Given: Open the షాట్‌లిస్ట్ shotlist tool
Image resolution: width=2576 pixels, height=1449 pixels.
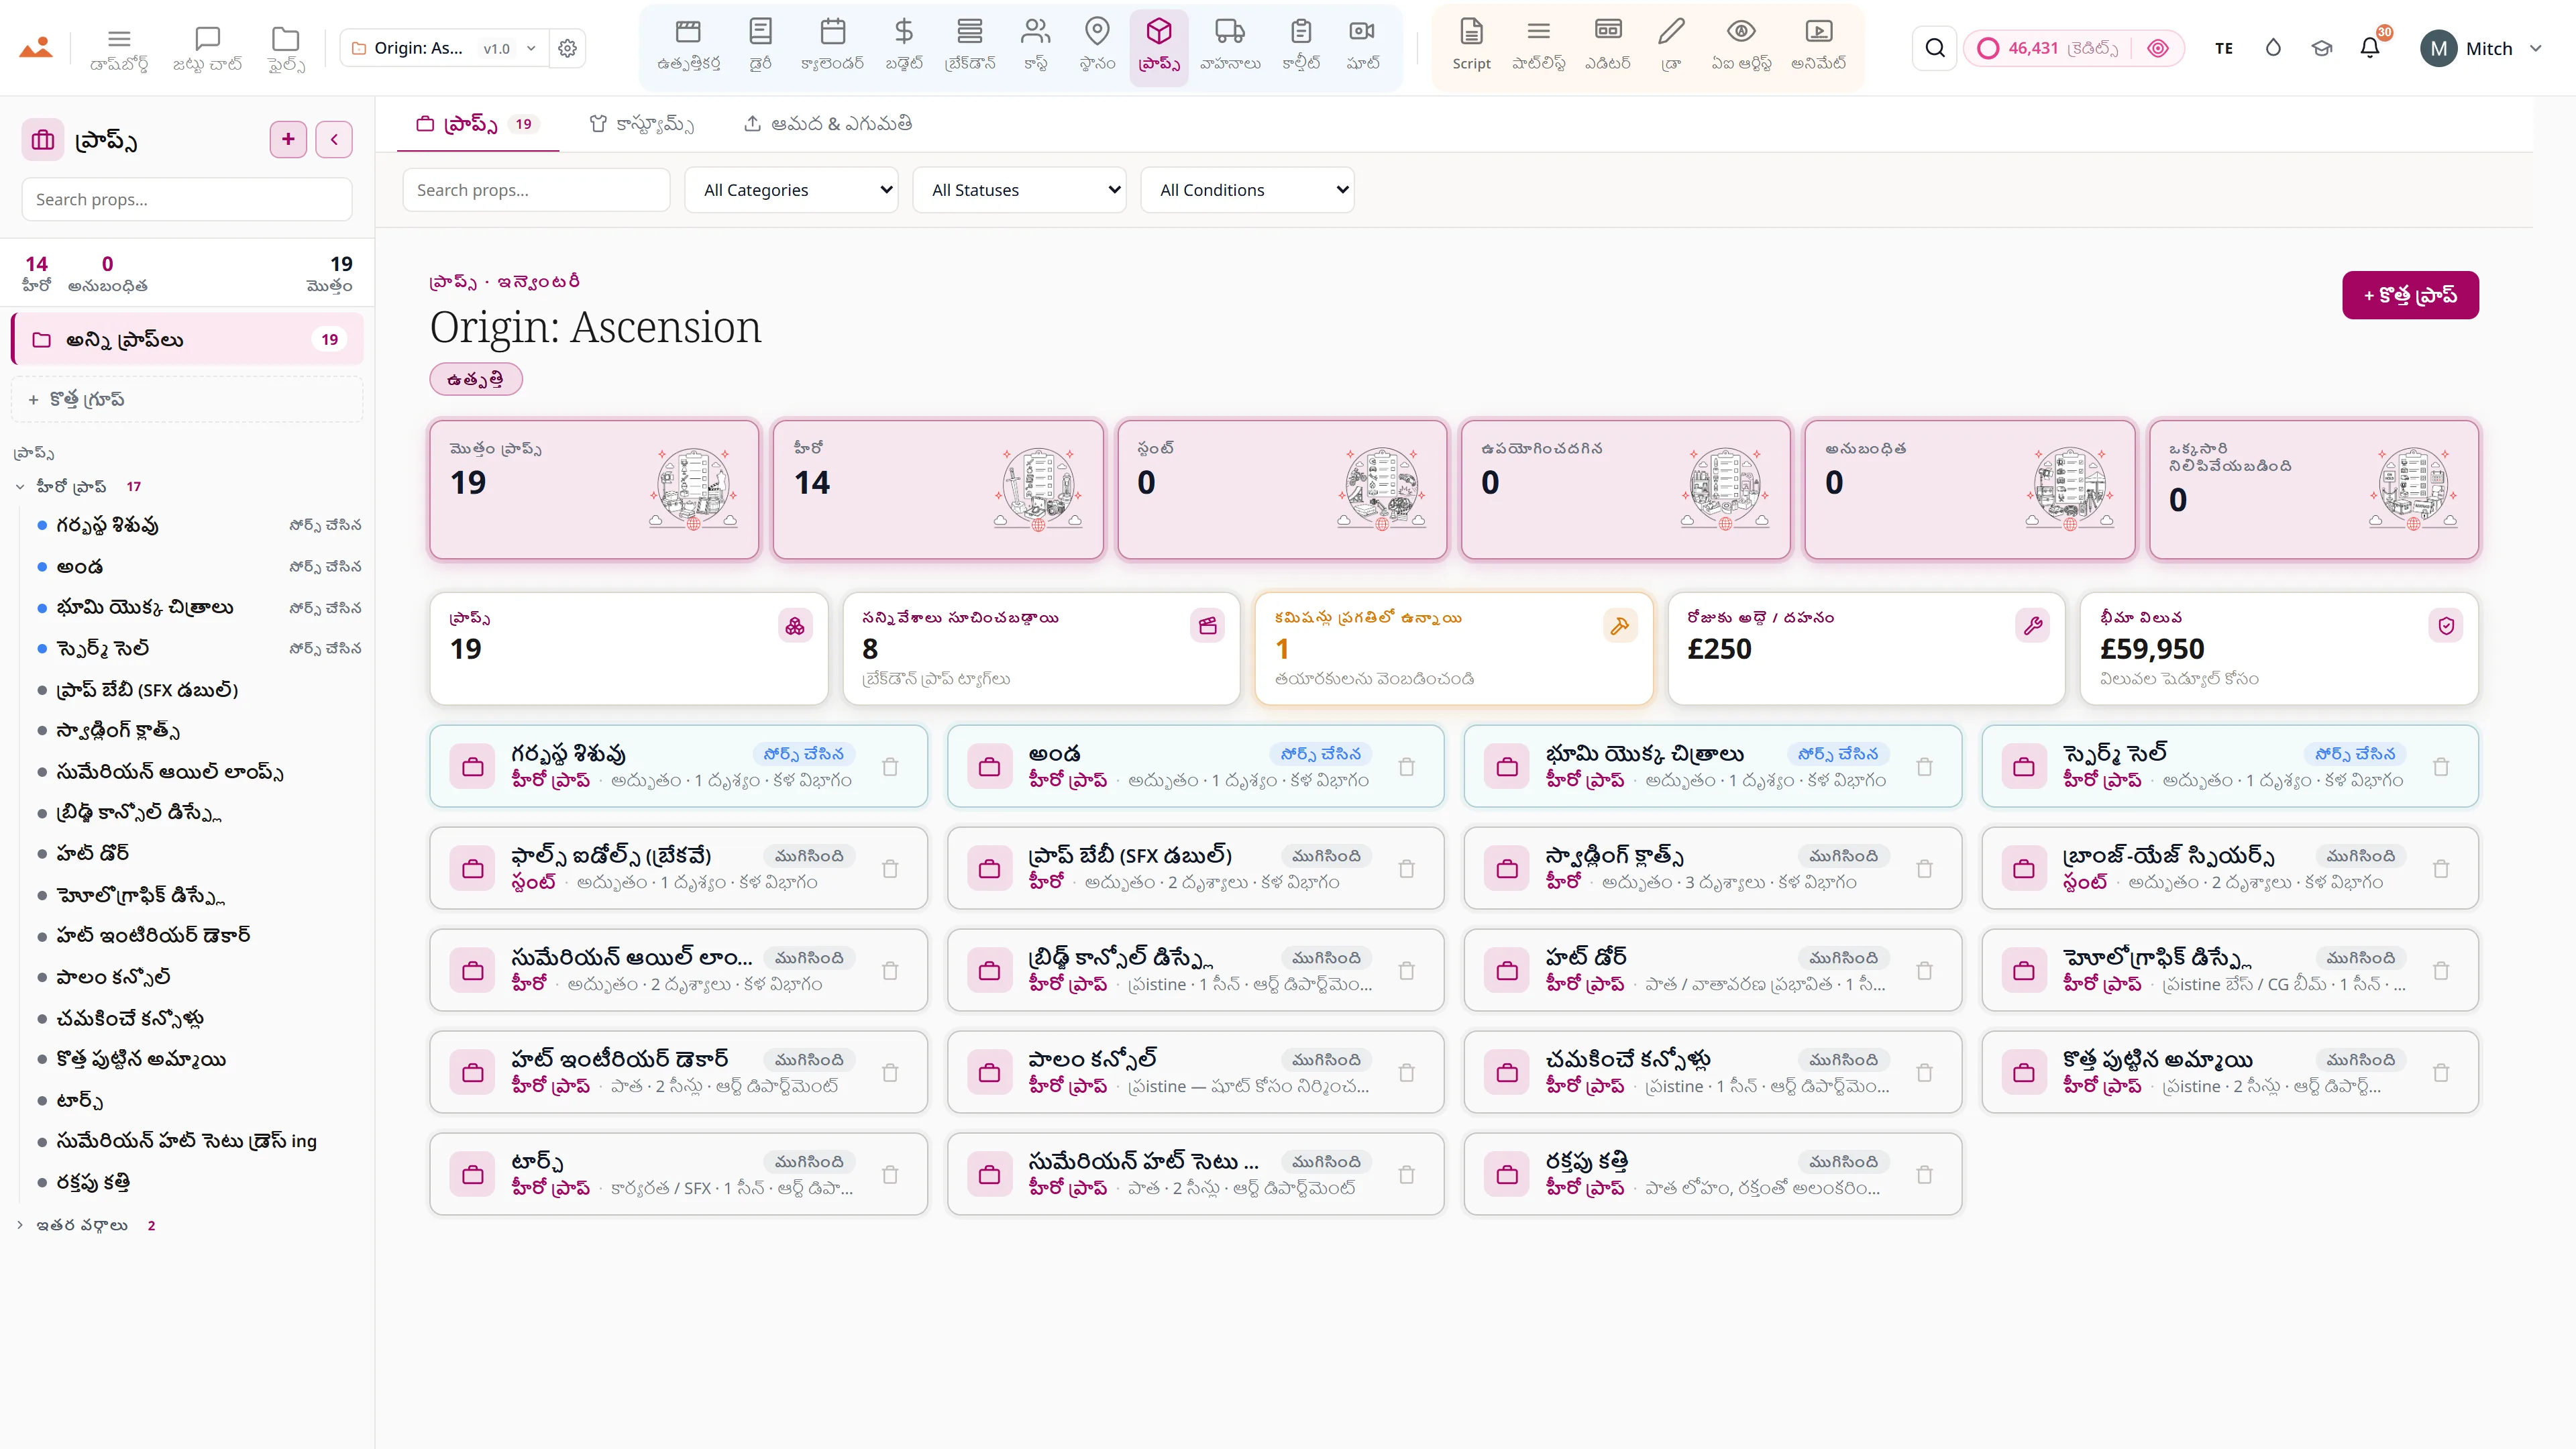Looking at the screenshot, I should (1539, 46).
